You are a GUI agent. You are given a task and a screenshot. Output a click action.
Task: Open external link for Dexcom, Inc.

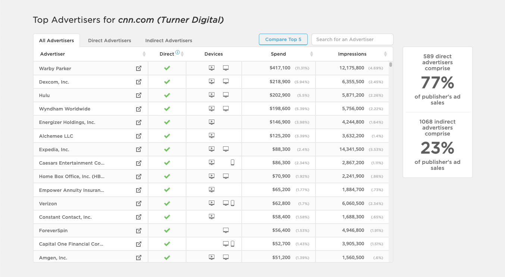139,82
